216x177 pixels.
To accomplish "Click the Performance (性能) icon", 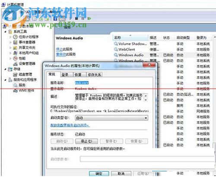I will click(15, 58).
